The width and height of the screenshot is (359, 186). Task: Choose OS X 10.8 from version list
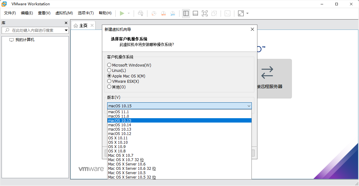tap(179, 151)
